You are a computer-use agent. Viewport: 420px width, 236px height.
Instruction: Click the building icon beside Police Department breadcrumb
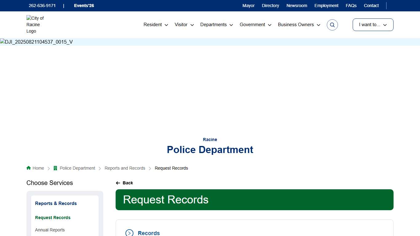(55, 168)
